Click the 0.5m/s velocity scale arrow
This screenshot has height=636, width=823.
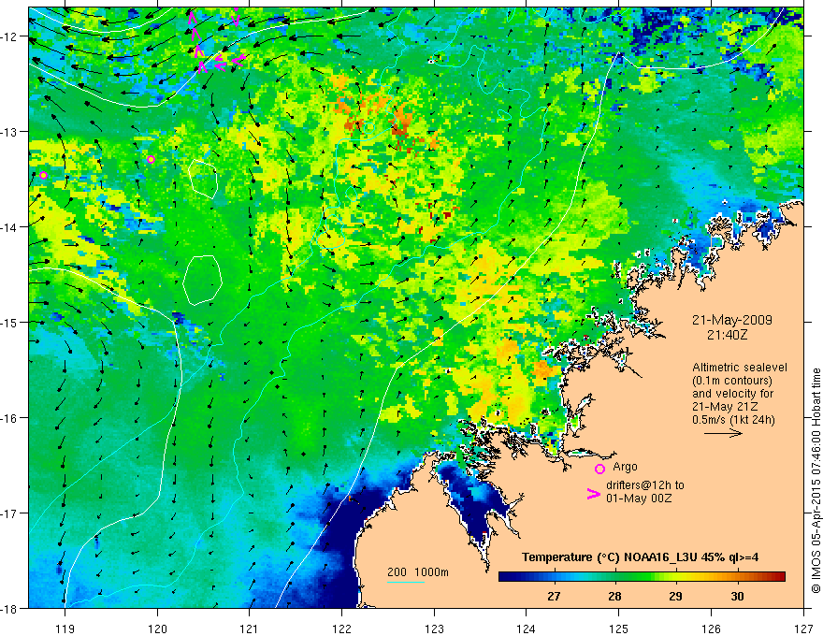[x=723, y=433]
